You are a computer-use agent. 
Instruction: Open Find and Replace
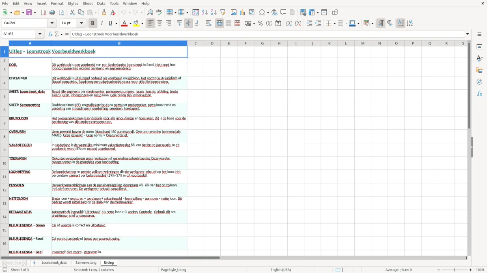point(150,13)
